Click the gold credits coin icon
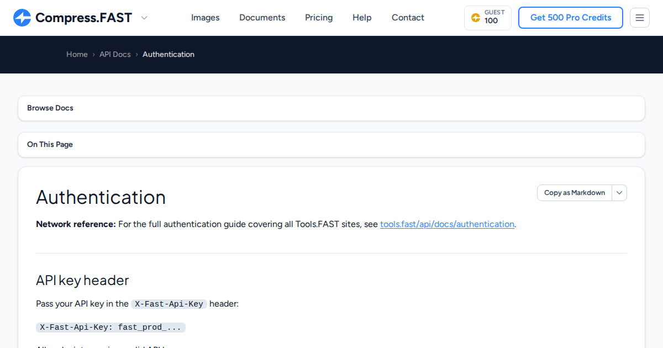 [x=476, y=18]
